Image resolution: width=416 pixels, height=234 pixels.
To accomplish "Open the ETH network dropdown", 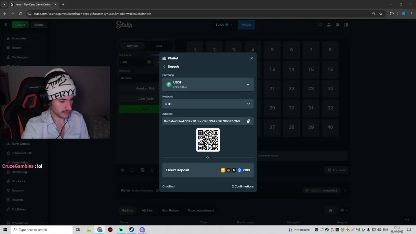I will 208,104.
